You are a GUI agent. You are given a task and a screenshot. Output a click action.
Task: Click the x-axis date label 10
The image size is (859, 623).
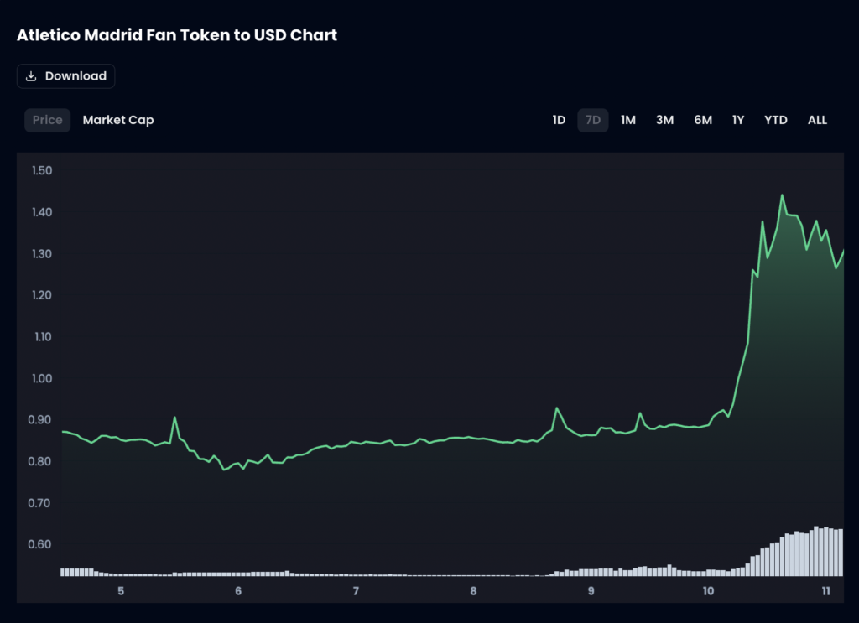point(708,591)
